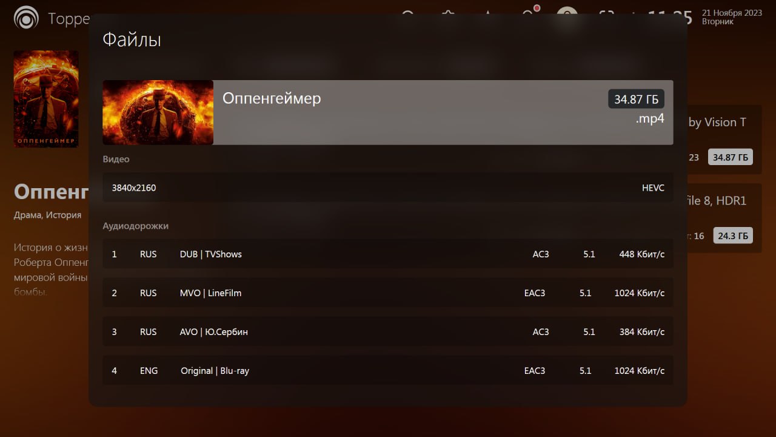Choose audio track 1, RUS DUB TVShows
Viewport: 776px width, 437px height.
[387, 254]
